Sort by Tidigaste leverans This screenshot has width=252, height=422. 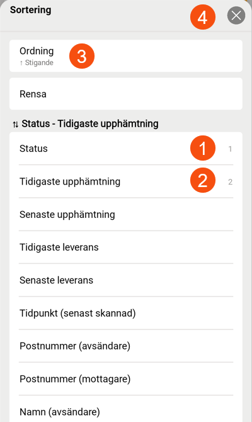[x=126, y=248]
